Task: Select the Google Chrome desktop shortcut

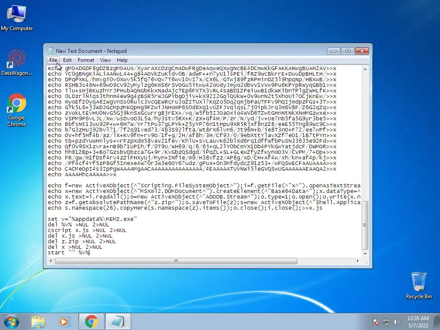Action: coord(17,110)
